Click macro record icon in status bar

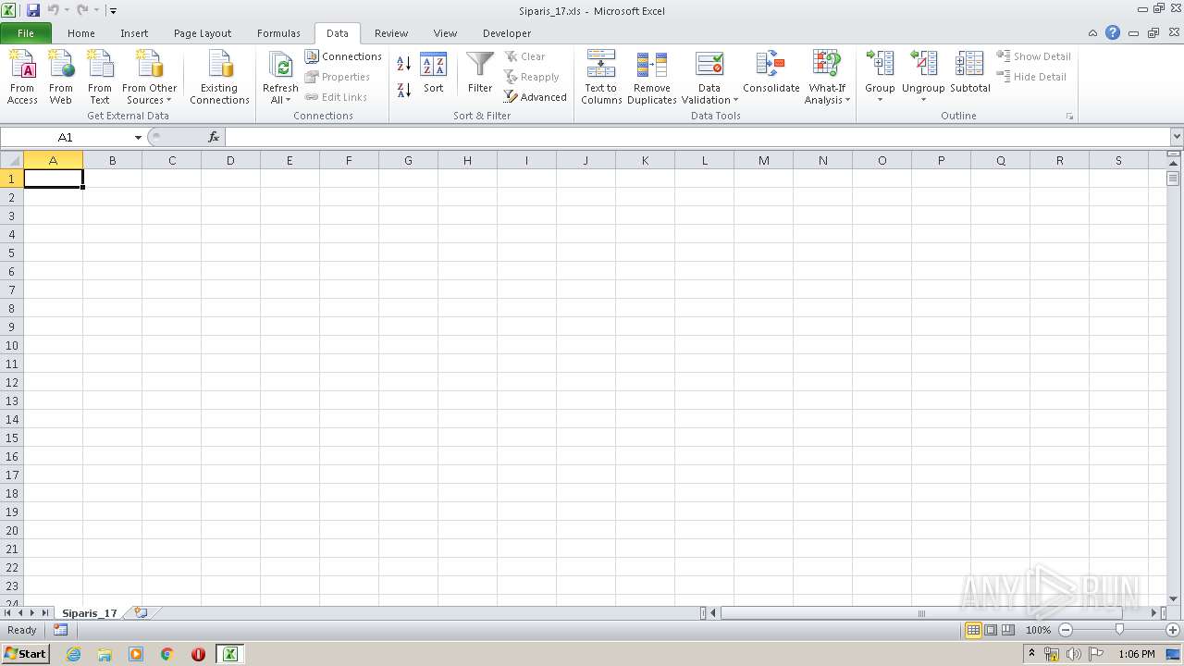[60, 630]
